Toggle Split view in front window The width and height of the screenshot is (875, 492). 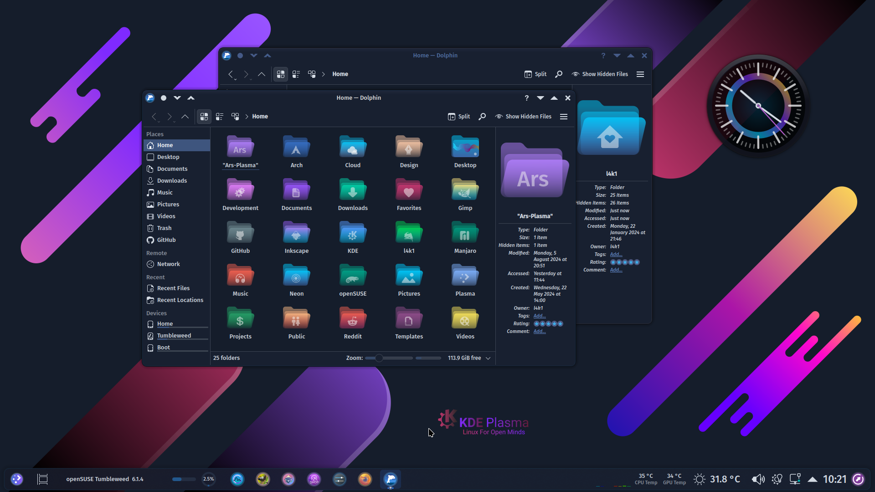pos(459,117)
